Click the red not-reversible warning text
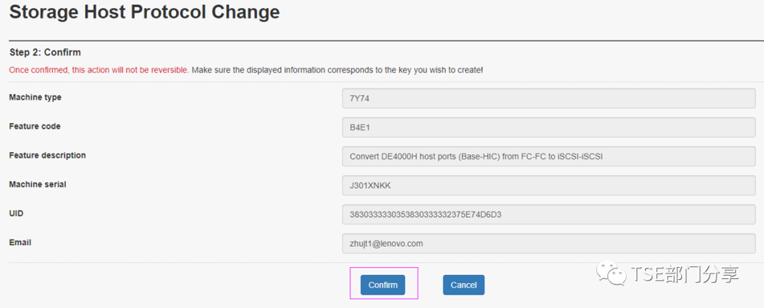This screenshot has height=308, width=764. tap(99, 70)
